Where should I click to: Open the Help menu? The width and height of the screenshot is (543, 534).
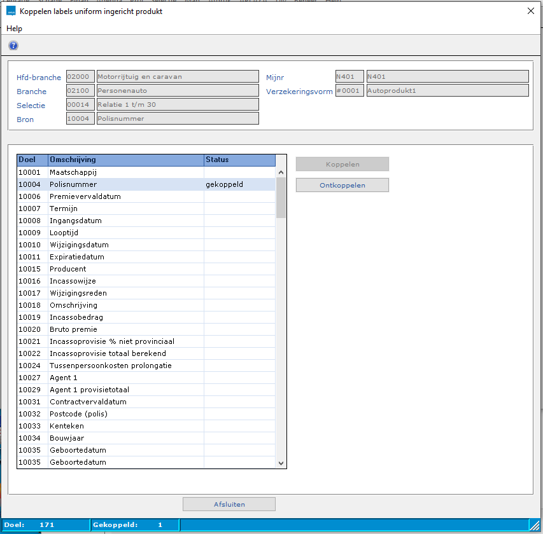tap(14, 29)
